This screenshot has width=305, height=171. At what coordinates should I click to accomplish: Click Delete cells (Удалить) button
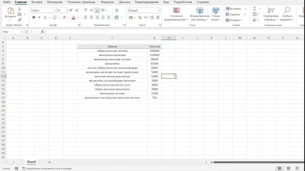click(233, 14)
